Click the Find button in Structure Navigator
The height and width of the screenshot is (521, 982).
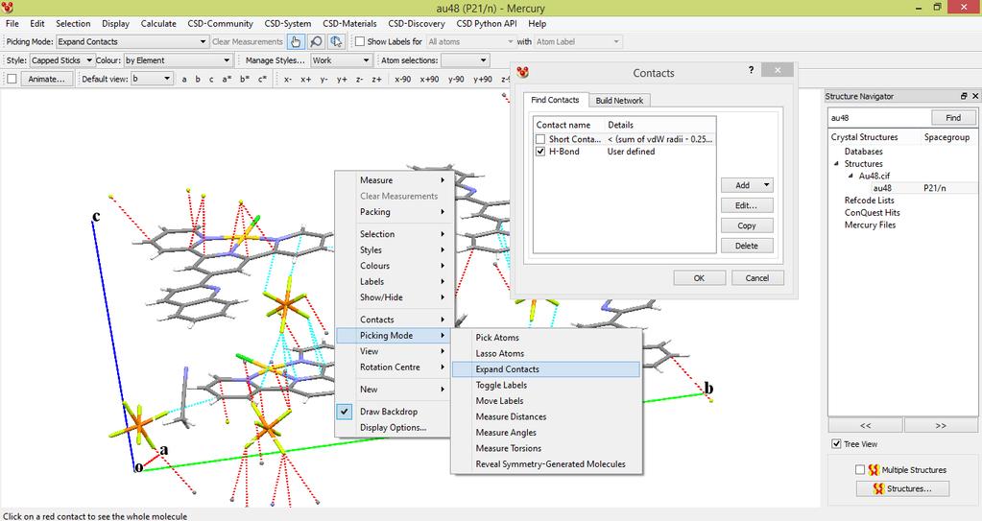953,117
